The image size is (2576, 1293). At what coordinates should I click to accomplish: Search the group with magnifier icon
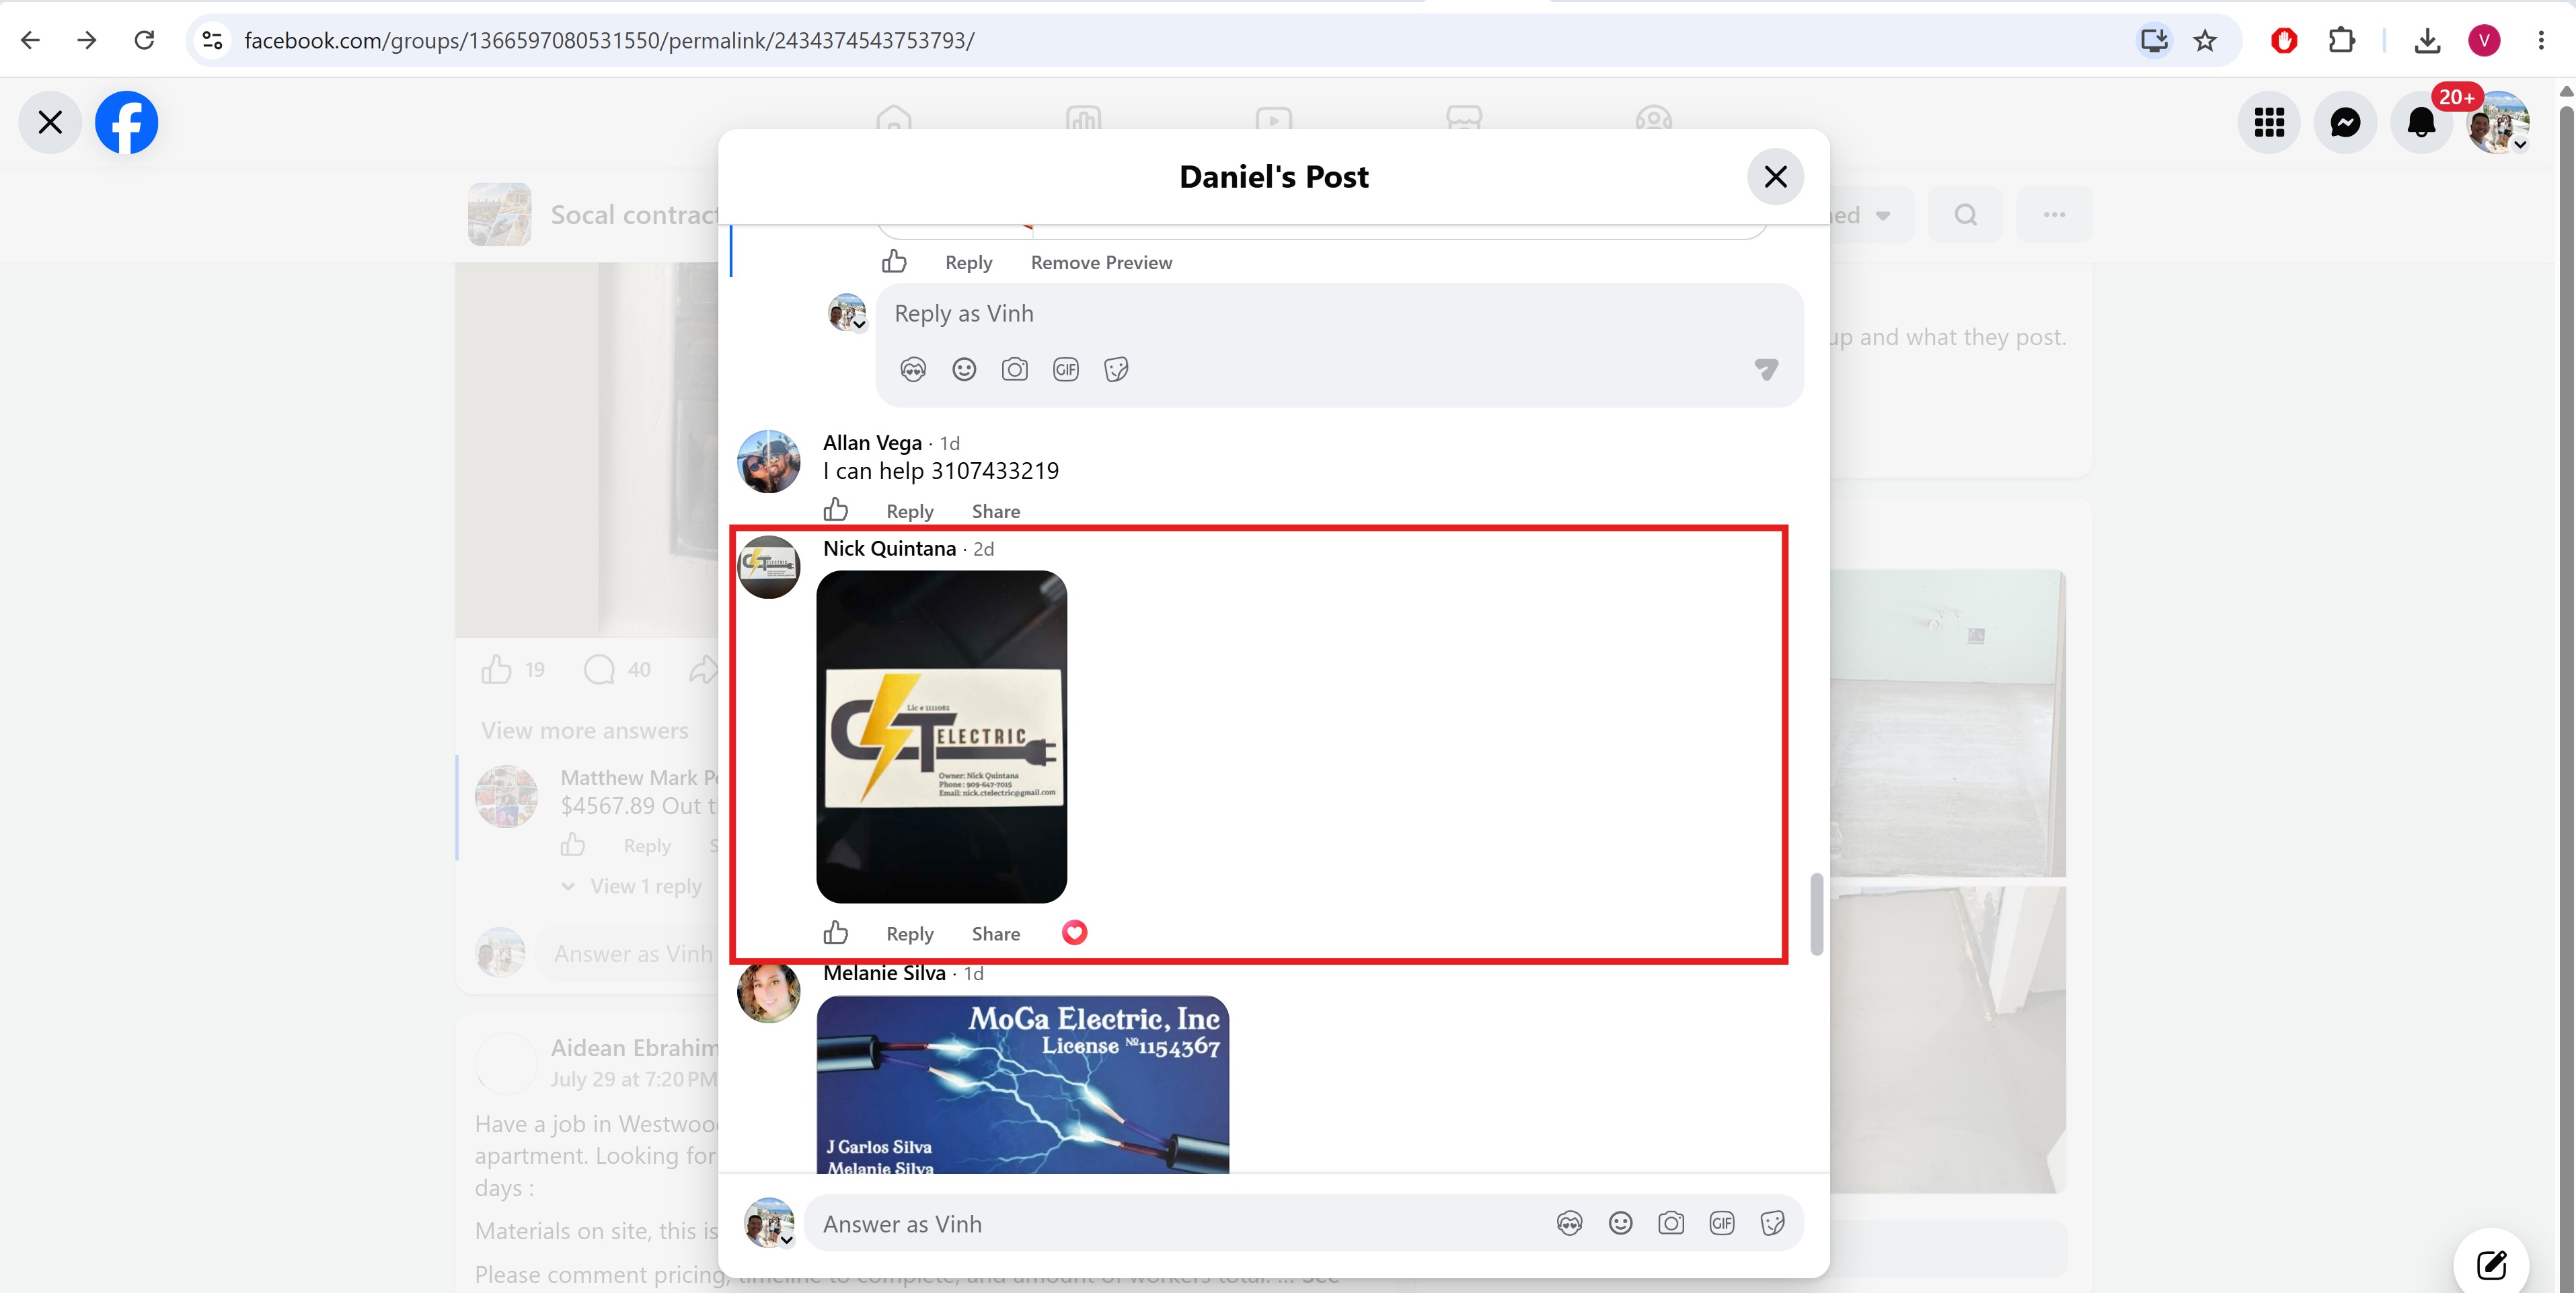click(1965, 215)
